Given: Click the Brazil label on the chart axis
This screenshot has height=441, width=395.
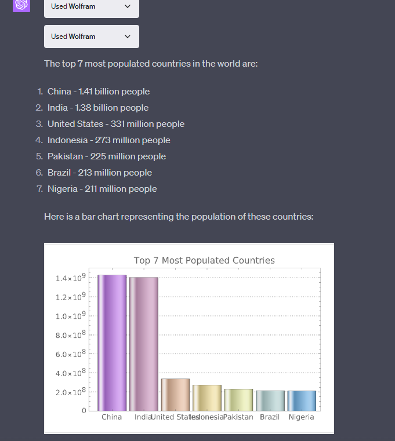Looking at the screenshot, I should pyautogui.click(x=270, y=417).
